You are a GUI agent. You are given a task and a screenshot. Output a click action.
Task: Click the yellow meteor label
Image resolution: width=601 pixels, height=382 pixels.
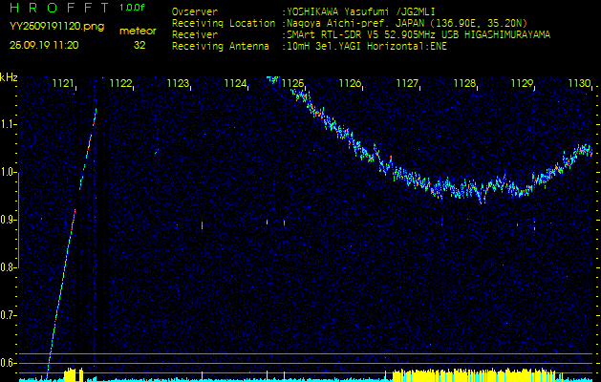point(139,31)
